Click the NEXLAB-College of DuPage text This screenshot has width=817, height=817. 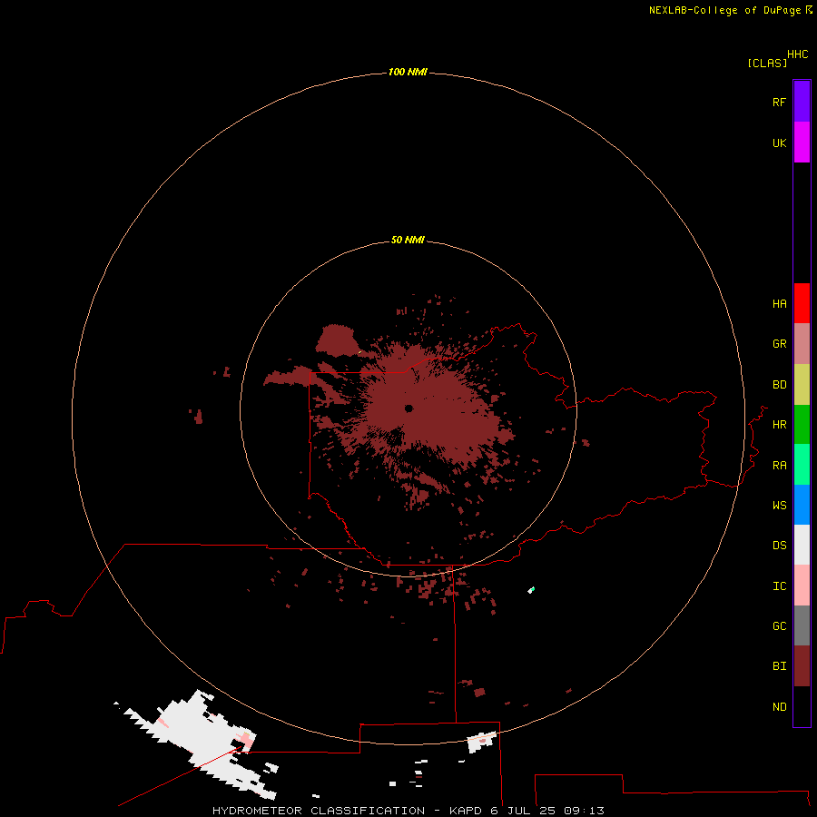pyautogui.click(x=724, y=10)
